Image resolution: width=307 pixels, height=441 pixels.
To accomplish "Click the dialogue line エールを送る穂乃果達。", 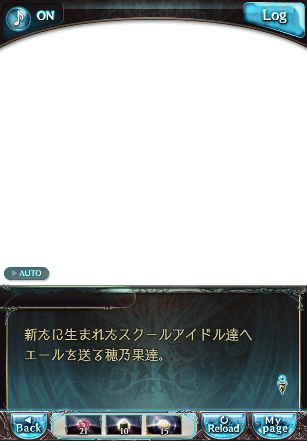I will tap(94, 355).
